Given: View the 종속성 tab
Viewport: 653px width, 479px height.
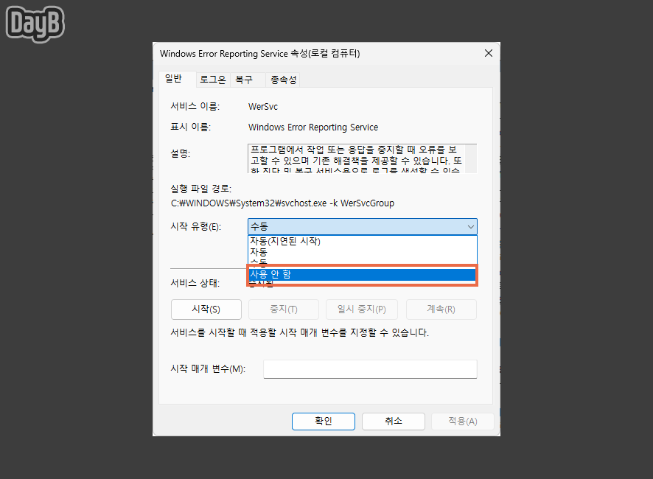Looking at the screenshot, I should click(x=283, y=79).
